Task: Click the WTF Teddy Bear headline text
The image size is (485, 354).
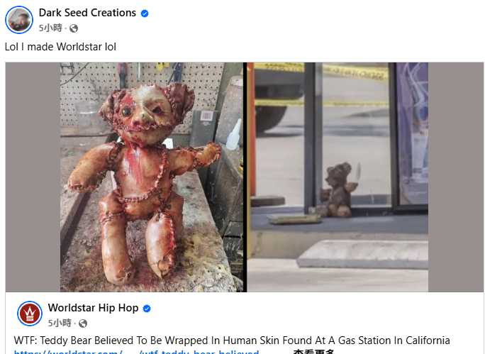Action: click(232, 341)
